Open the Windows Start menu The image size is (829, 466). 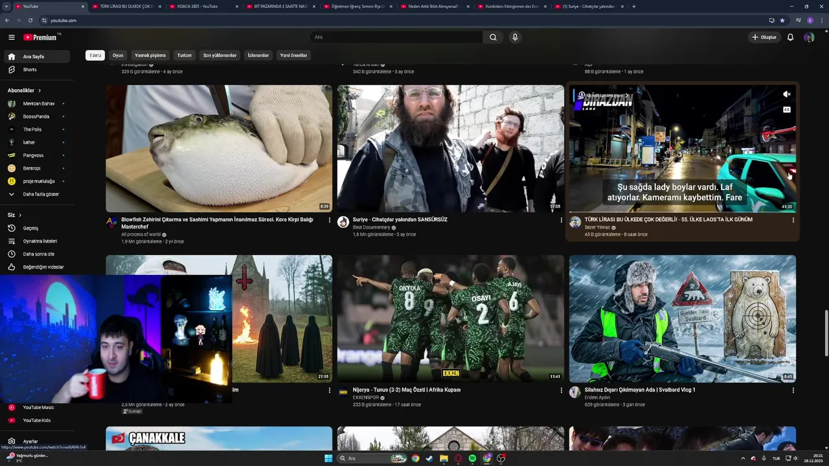click(x=328, y=458)
